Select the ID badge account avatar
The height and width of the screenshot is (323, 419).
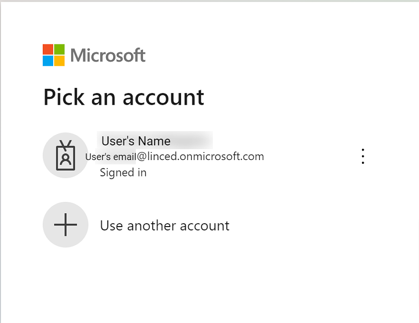coord(65,155)
